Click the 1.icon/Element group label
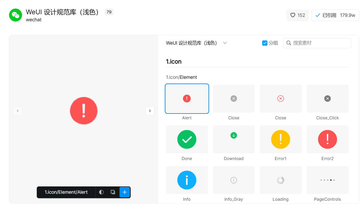Screen dimensions: 362x216 click(181, 77)
